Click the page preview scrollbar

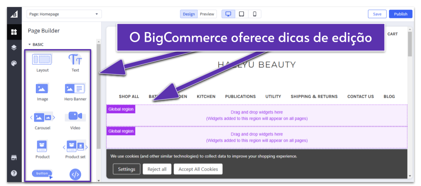pos(410,43)
